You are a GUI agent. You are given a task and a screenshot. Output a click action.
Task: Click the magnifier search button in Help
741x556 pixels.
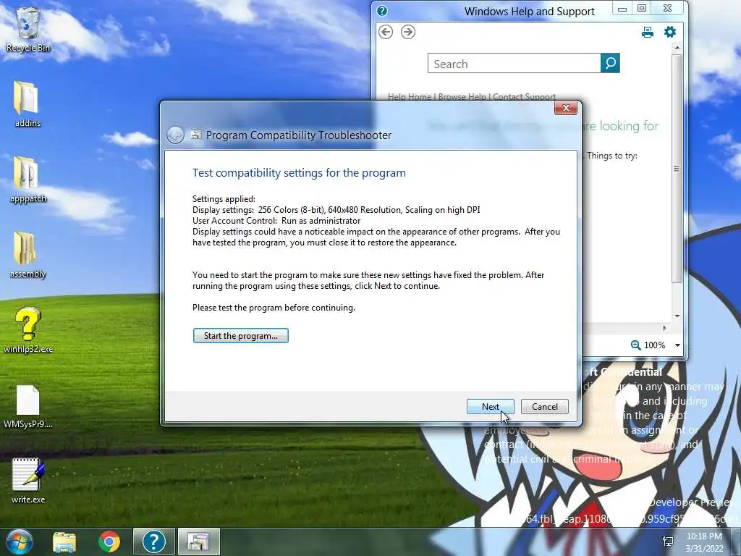coord(610,63)
